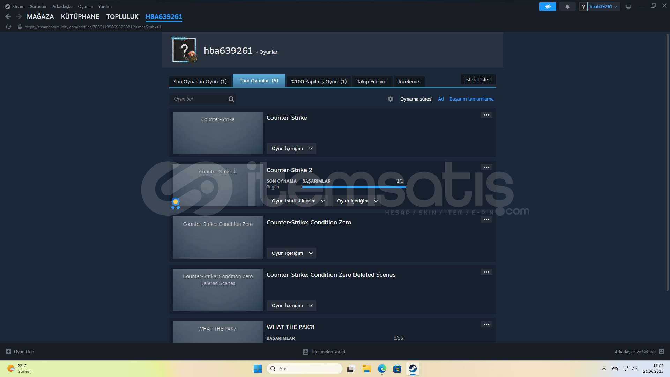Switch to Big Picture mode monitor icon

pos(628,7)
